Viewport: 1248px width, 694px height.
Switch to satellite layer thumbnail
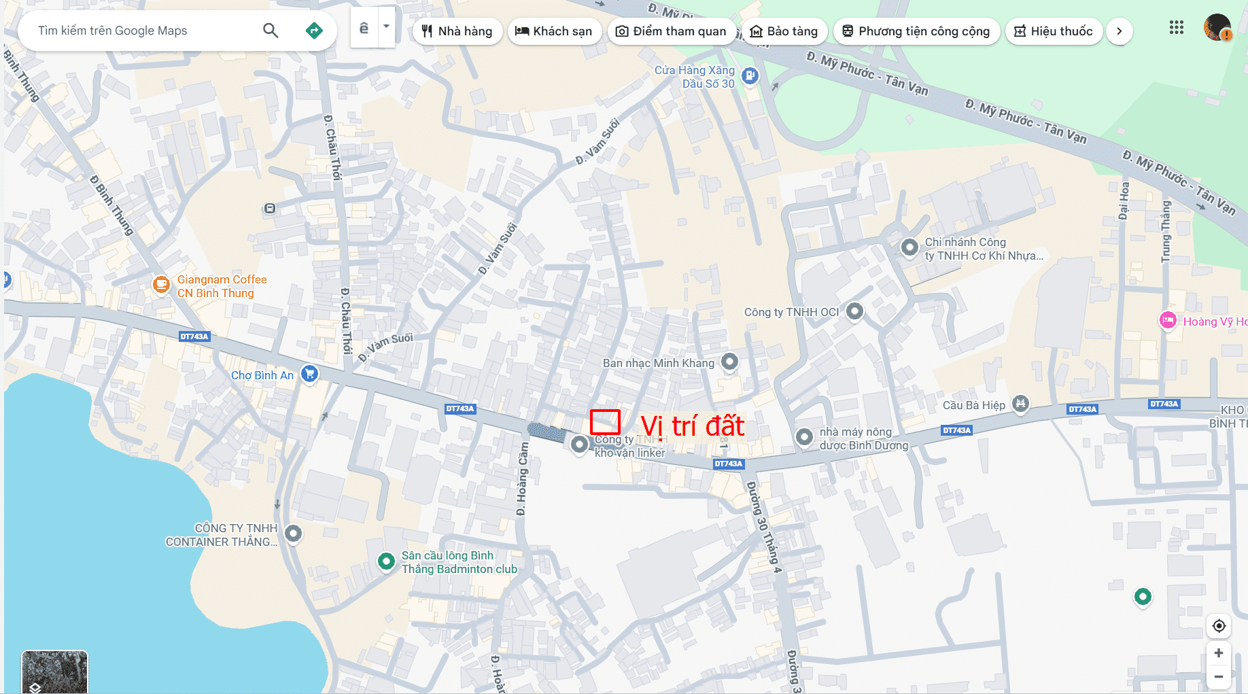pyautogui.click(x=54, y=672)
